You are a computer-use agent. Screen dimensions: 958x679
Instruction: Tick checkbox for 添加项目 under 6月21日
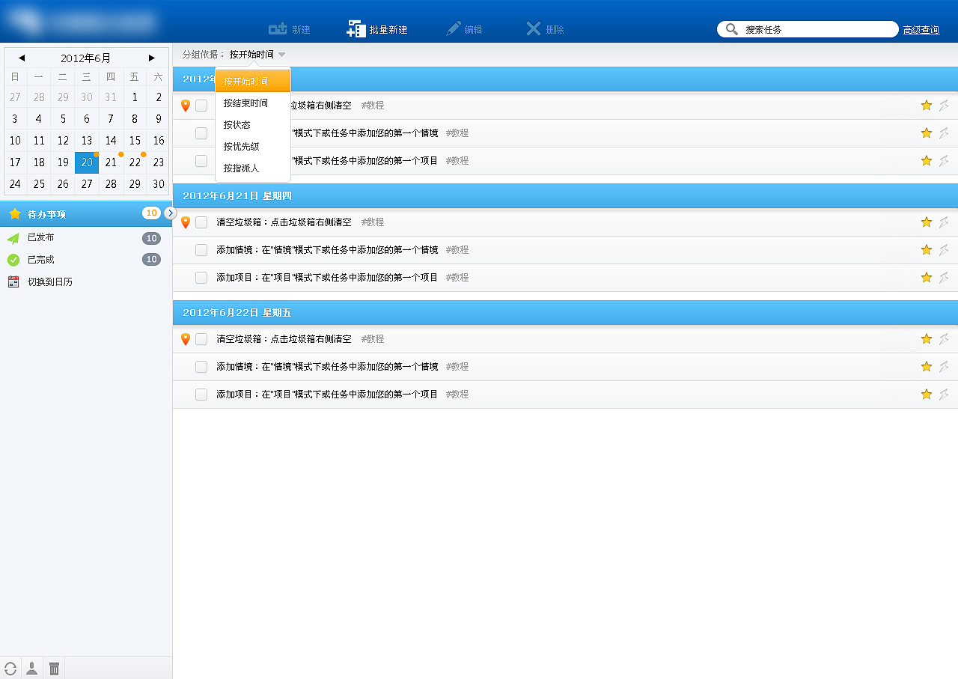(x=201, y=278)
